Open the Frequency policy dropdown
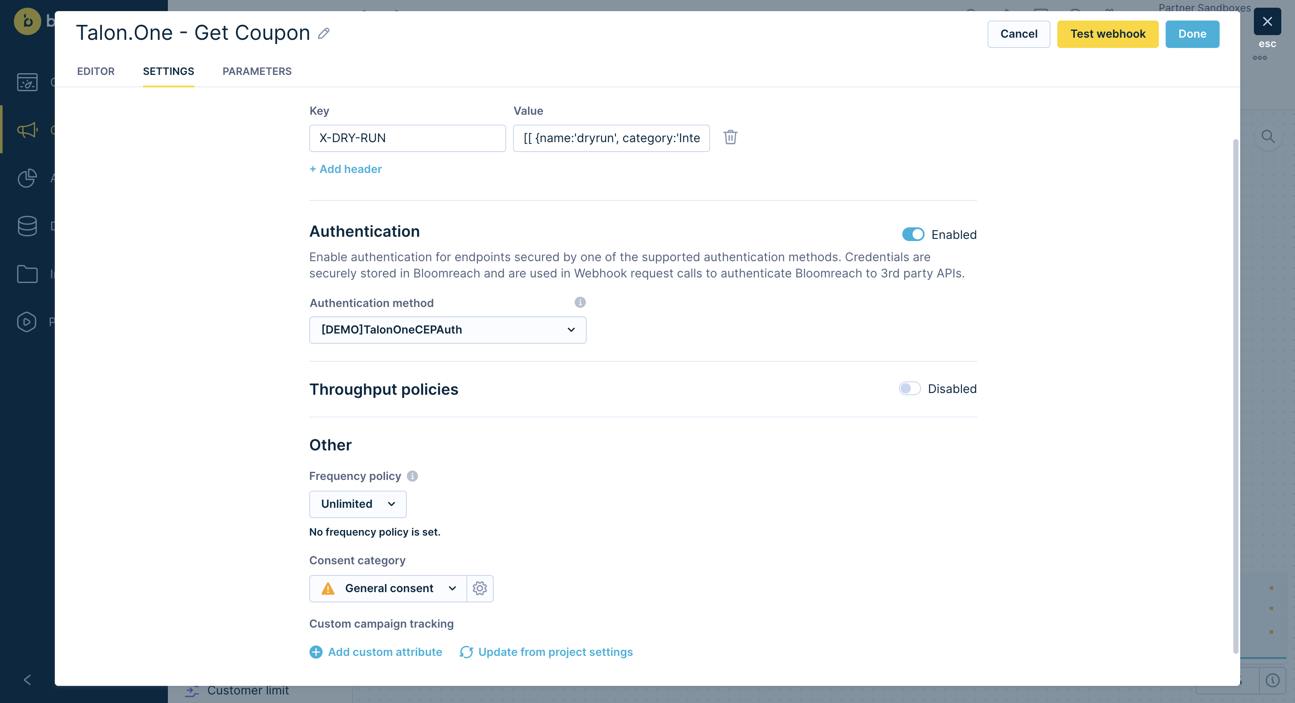The image size is (1295, 703). click(357, 504)
